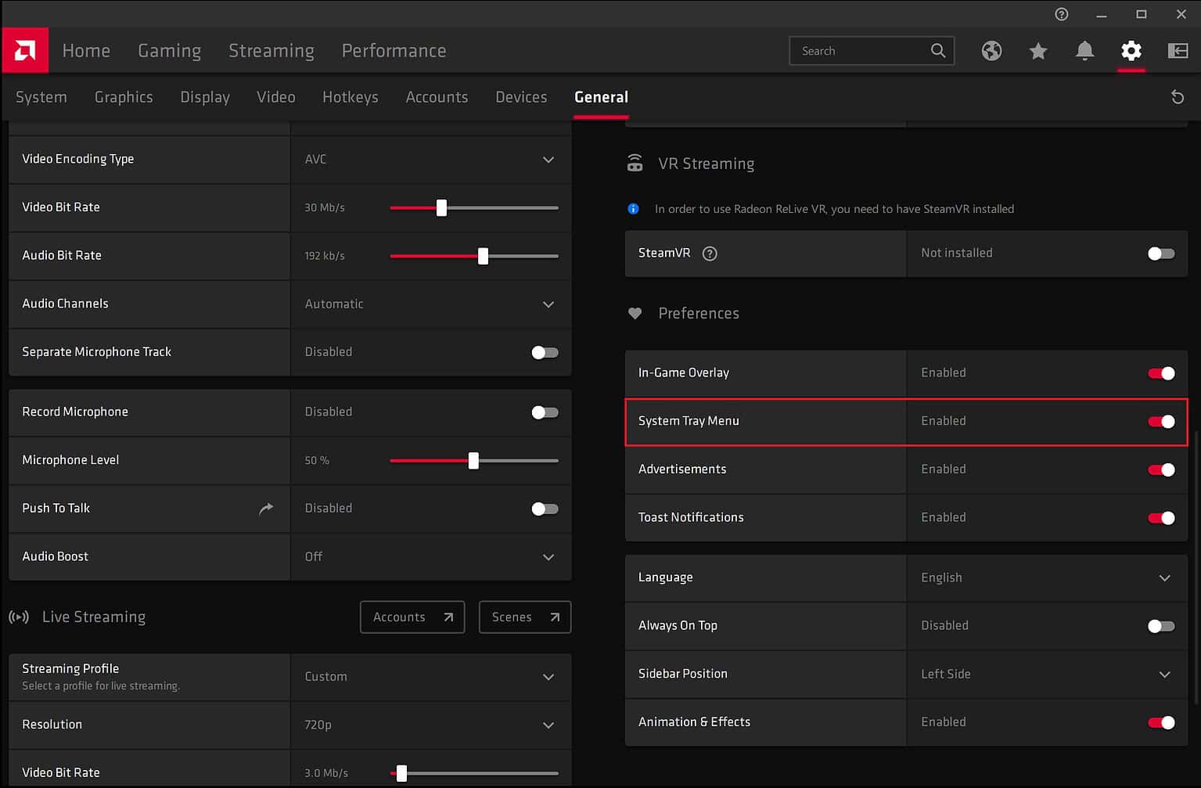
Task: Switch to the Hotkeys tab
Action: [x=350, y=96]
